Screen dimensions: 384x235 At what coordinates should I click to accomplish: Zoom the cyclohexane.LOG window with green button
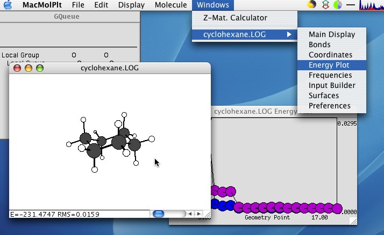pos(39,68)
